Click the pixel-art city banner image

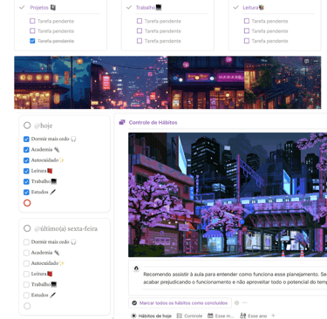pos(167,83)
